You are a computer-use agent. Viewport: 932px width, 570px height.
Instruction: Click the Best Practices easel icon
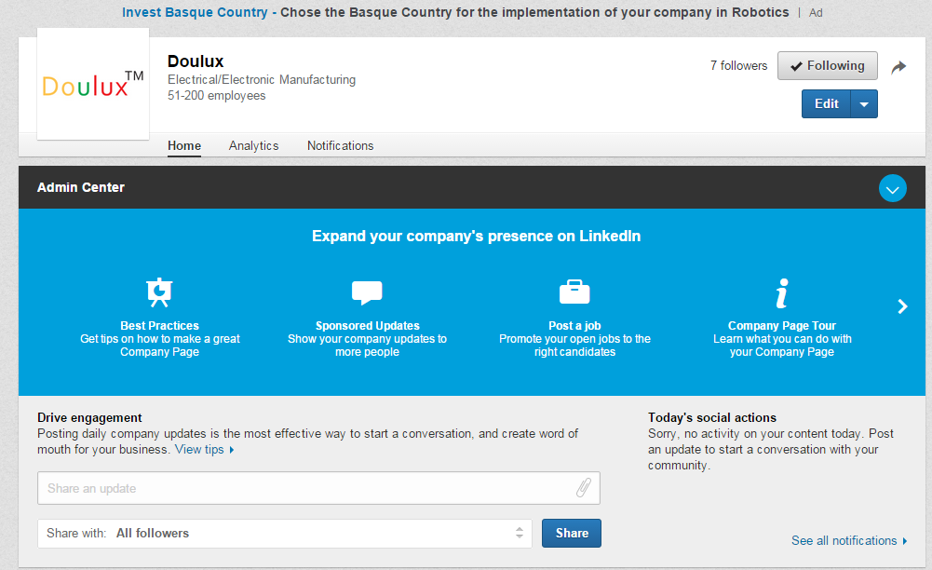tap(159, 292)
